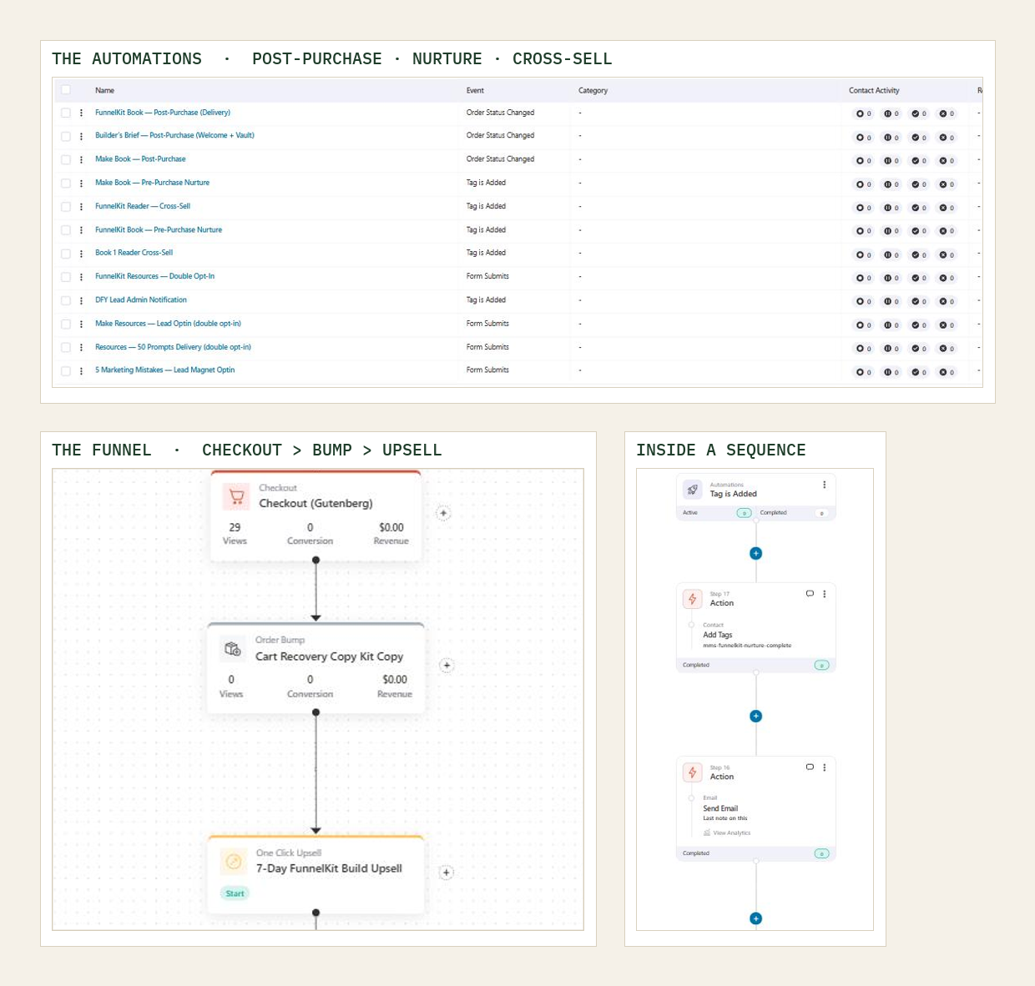The image size is (1035, 986).
Task: Click the lightning icon on Step 16 Action
Action: [692, 772]
